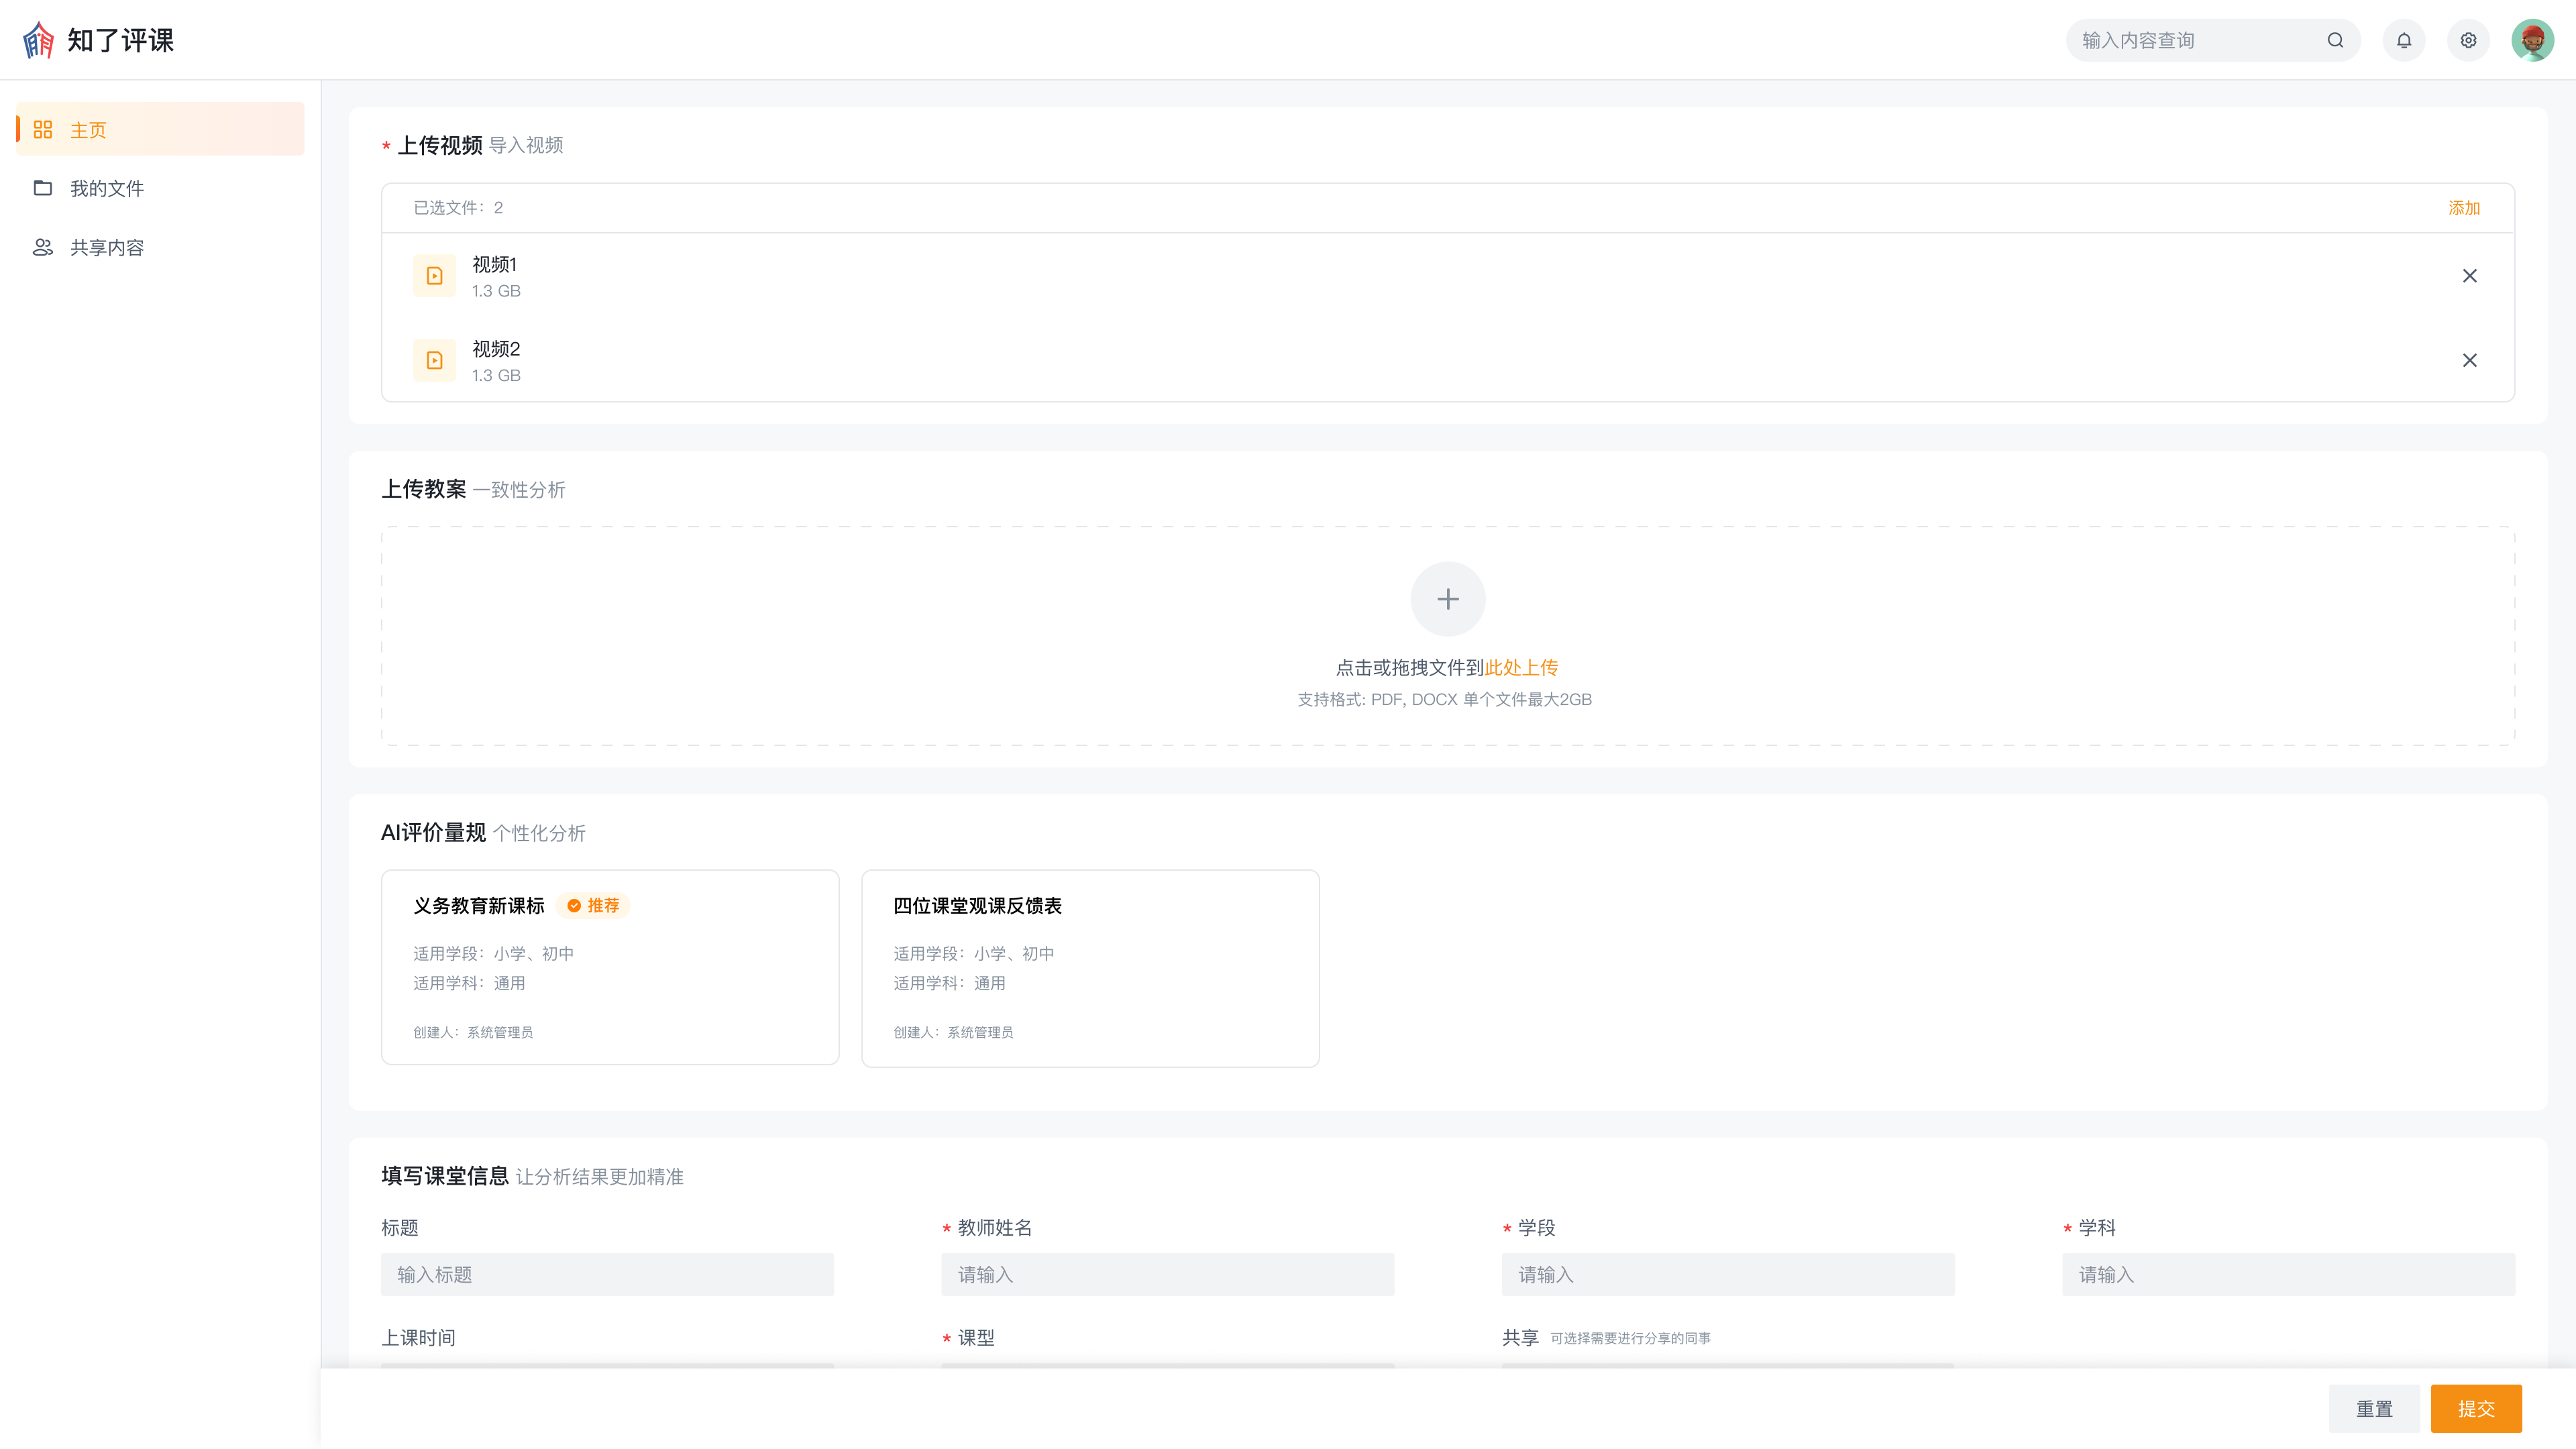This screenshot has height=1449, width=2576.
Task: Go to 主页 in the sidebar
Action: coord(160,129)
